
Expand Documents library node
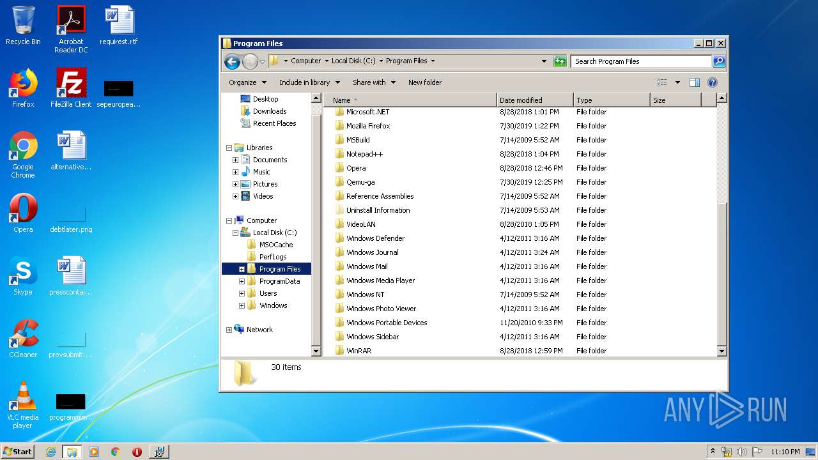pyautogui.click(x=235, y=160)
